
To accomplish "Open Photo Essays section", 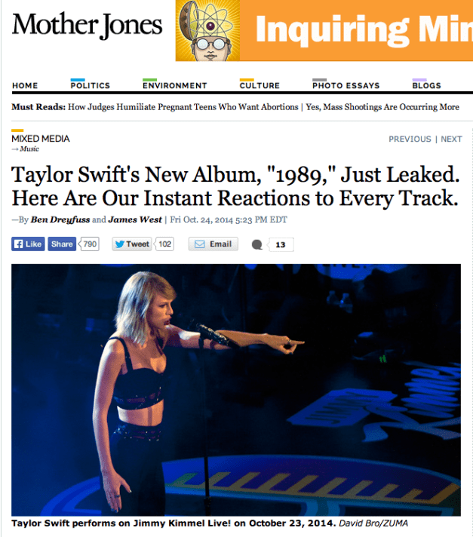I will coord(346,85).
